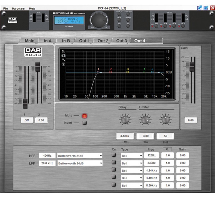Viewport: 215px width, 197px height.
Task: Click the copy/expand icon atop graph toolbar
Action: pos(63,52)
